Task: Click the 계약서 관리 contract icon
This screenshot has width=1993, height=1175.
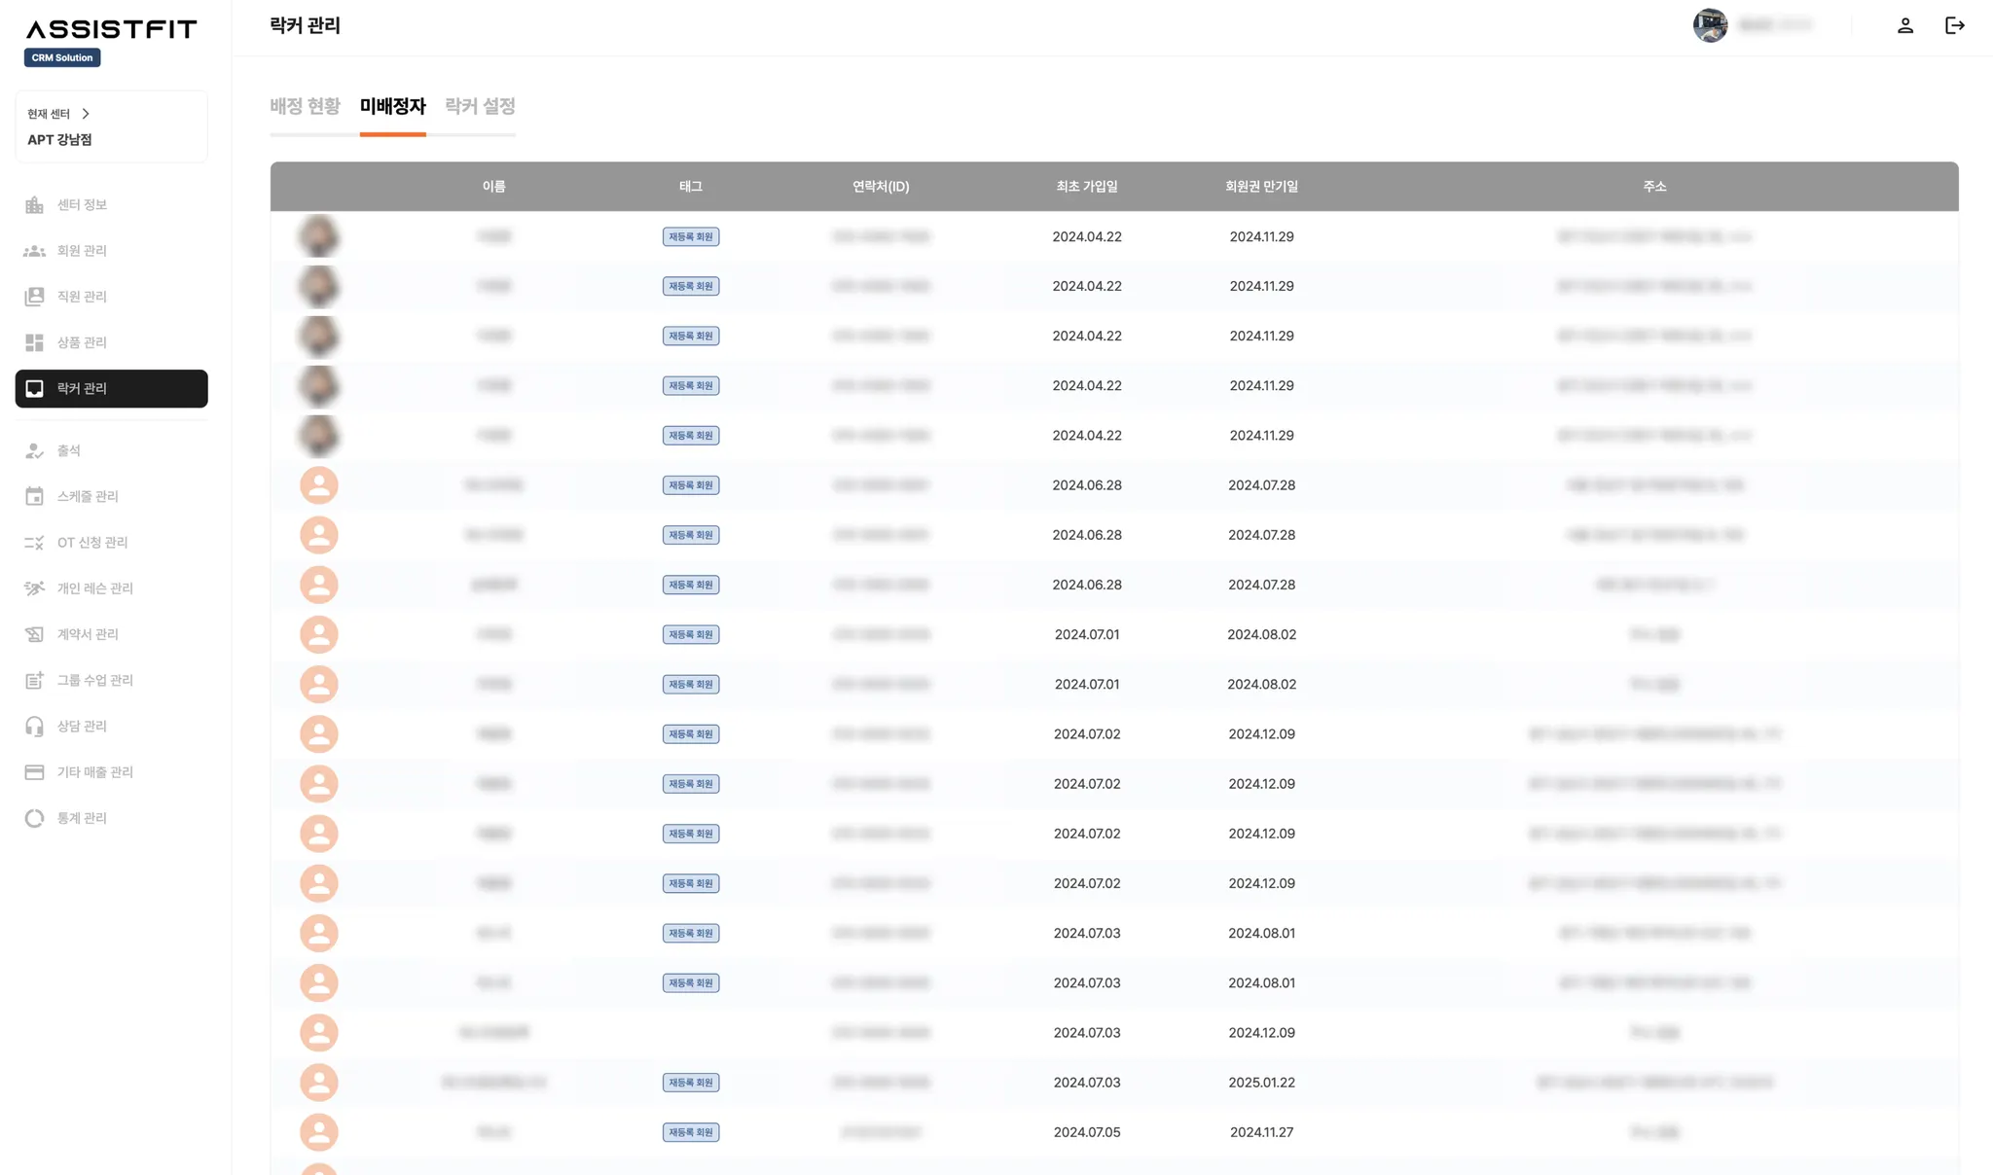Action: pos(35,634)
